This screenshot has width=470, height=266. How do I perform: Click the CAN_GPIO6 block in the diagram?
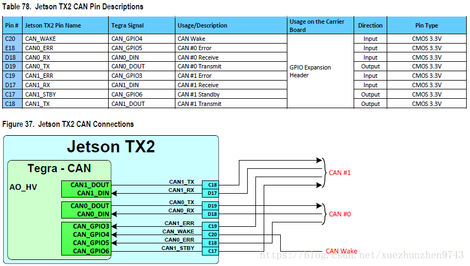(86, 251)
